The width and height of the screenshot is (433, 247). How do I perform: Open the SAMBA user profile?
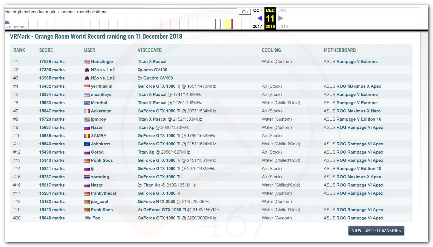point(99,136)
